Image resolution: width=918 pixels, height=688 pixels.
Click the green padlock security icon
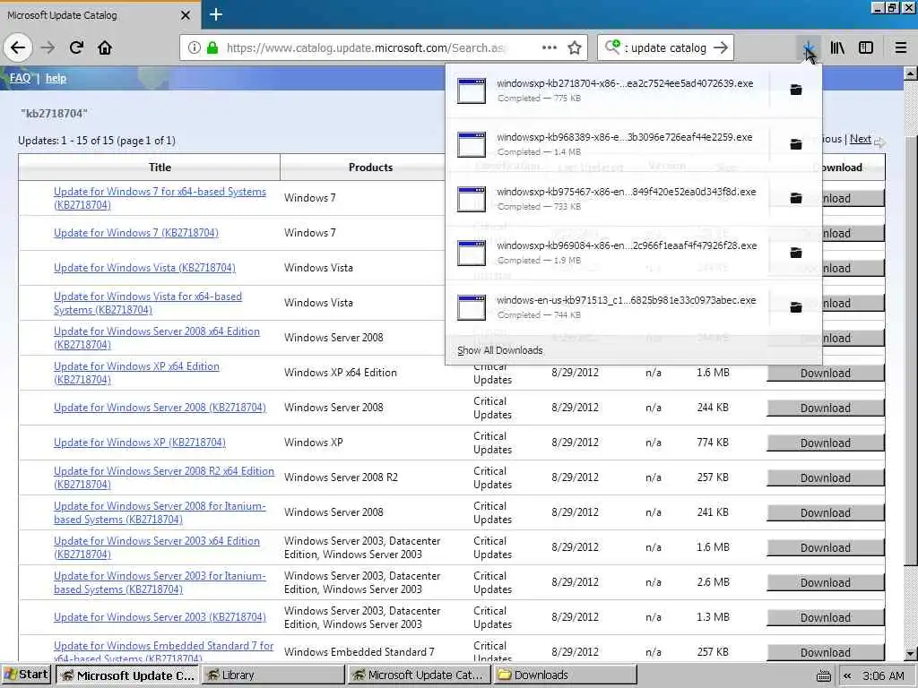212,47
